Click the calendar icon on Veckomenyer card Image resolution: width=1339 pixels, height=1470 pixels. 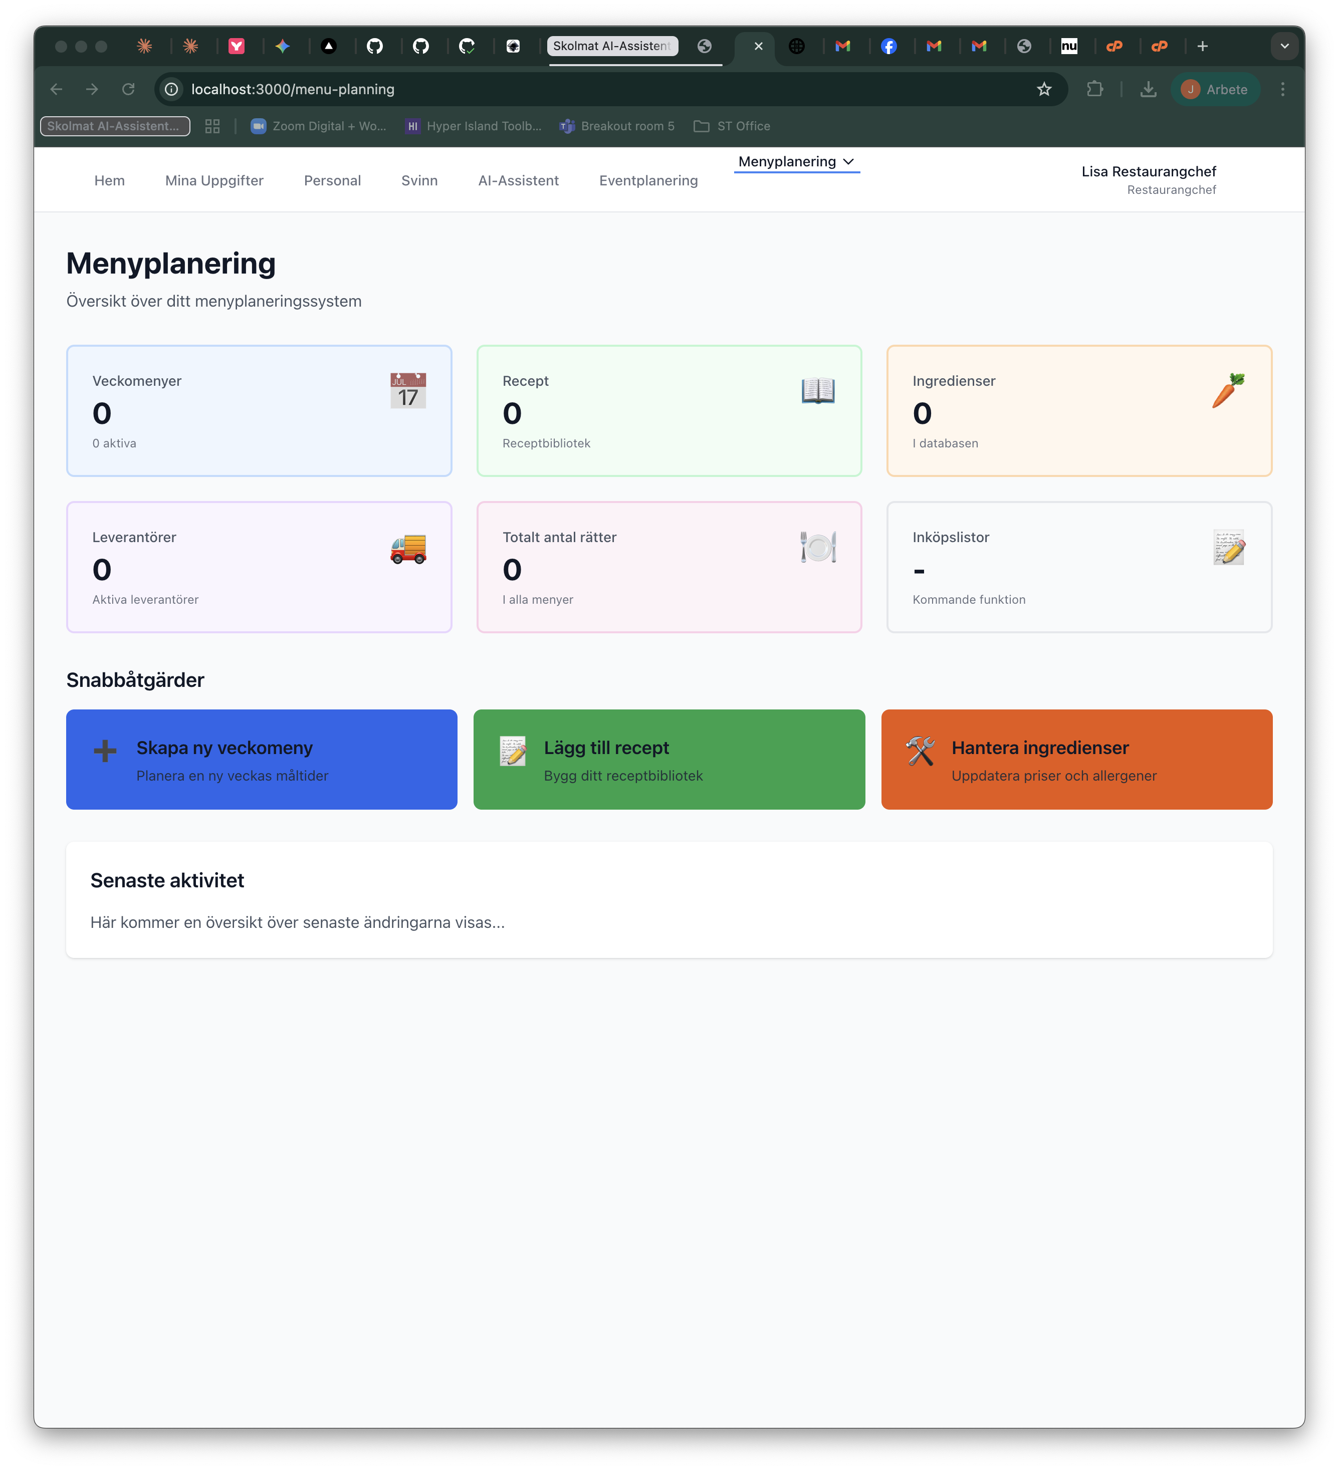pos(408,391)
